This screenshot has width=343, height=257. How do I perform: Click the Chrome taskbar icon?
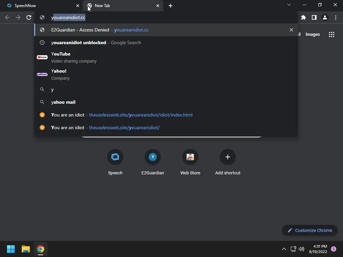[x=41, y=249]
